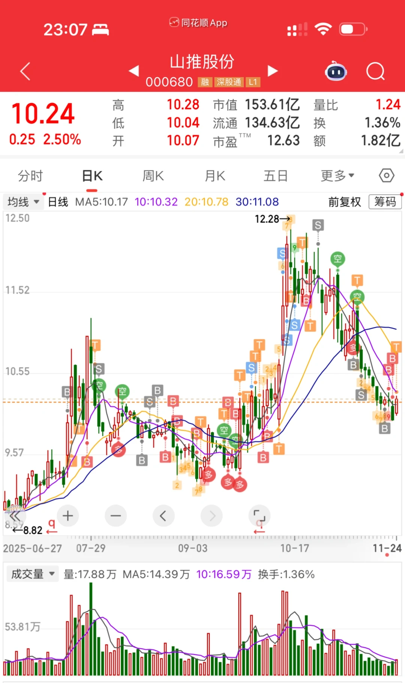
Task: Open the 筹码 chip distribution button
Action: [x=385, y=202]
